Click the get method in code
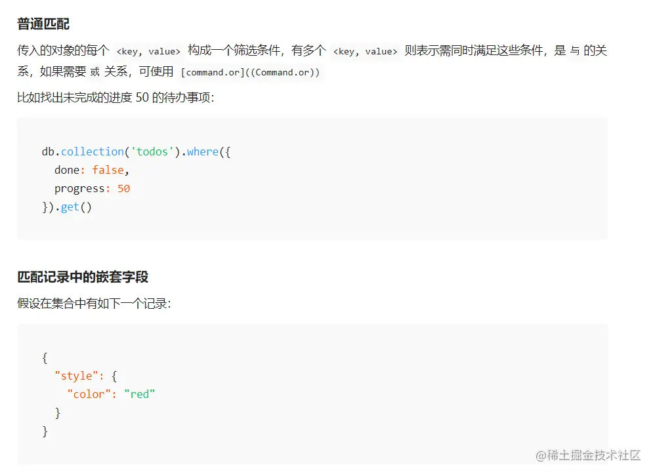This screenshot has height=476, width=655. coord(70,207)
